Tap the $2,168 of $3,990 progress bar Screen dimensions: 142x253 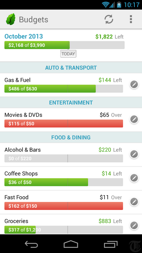65,45
